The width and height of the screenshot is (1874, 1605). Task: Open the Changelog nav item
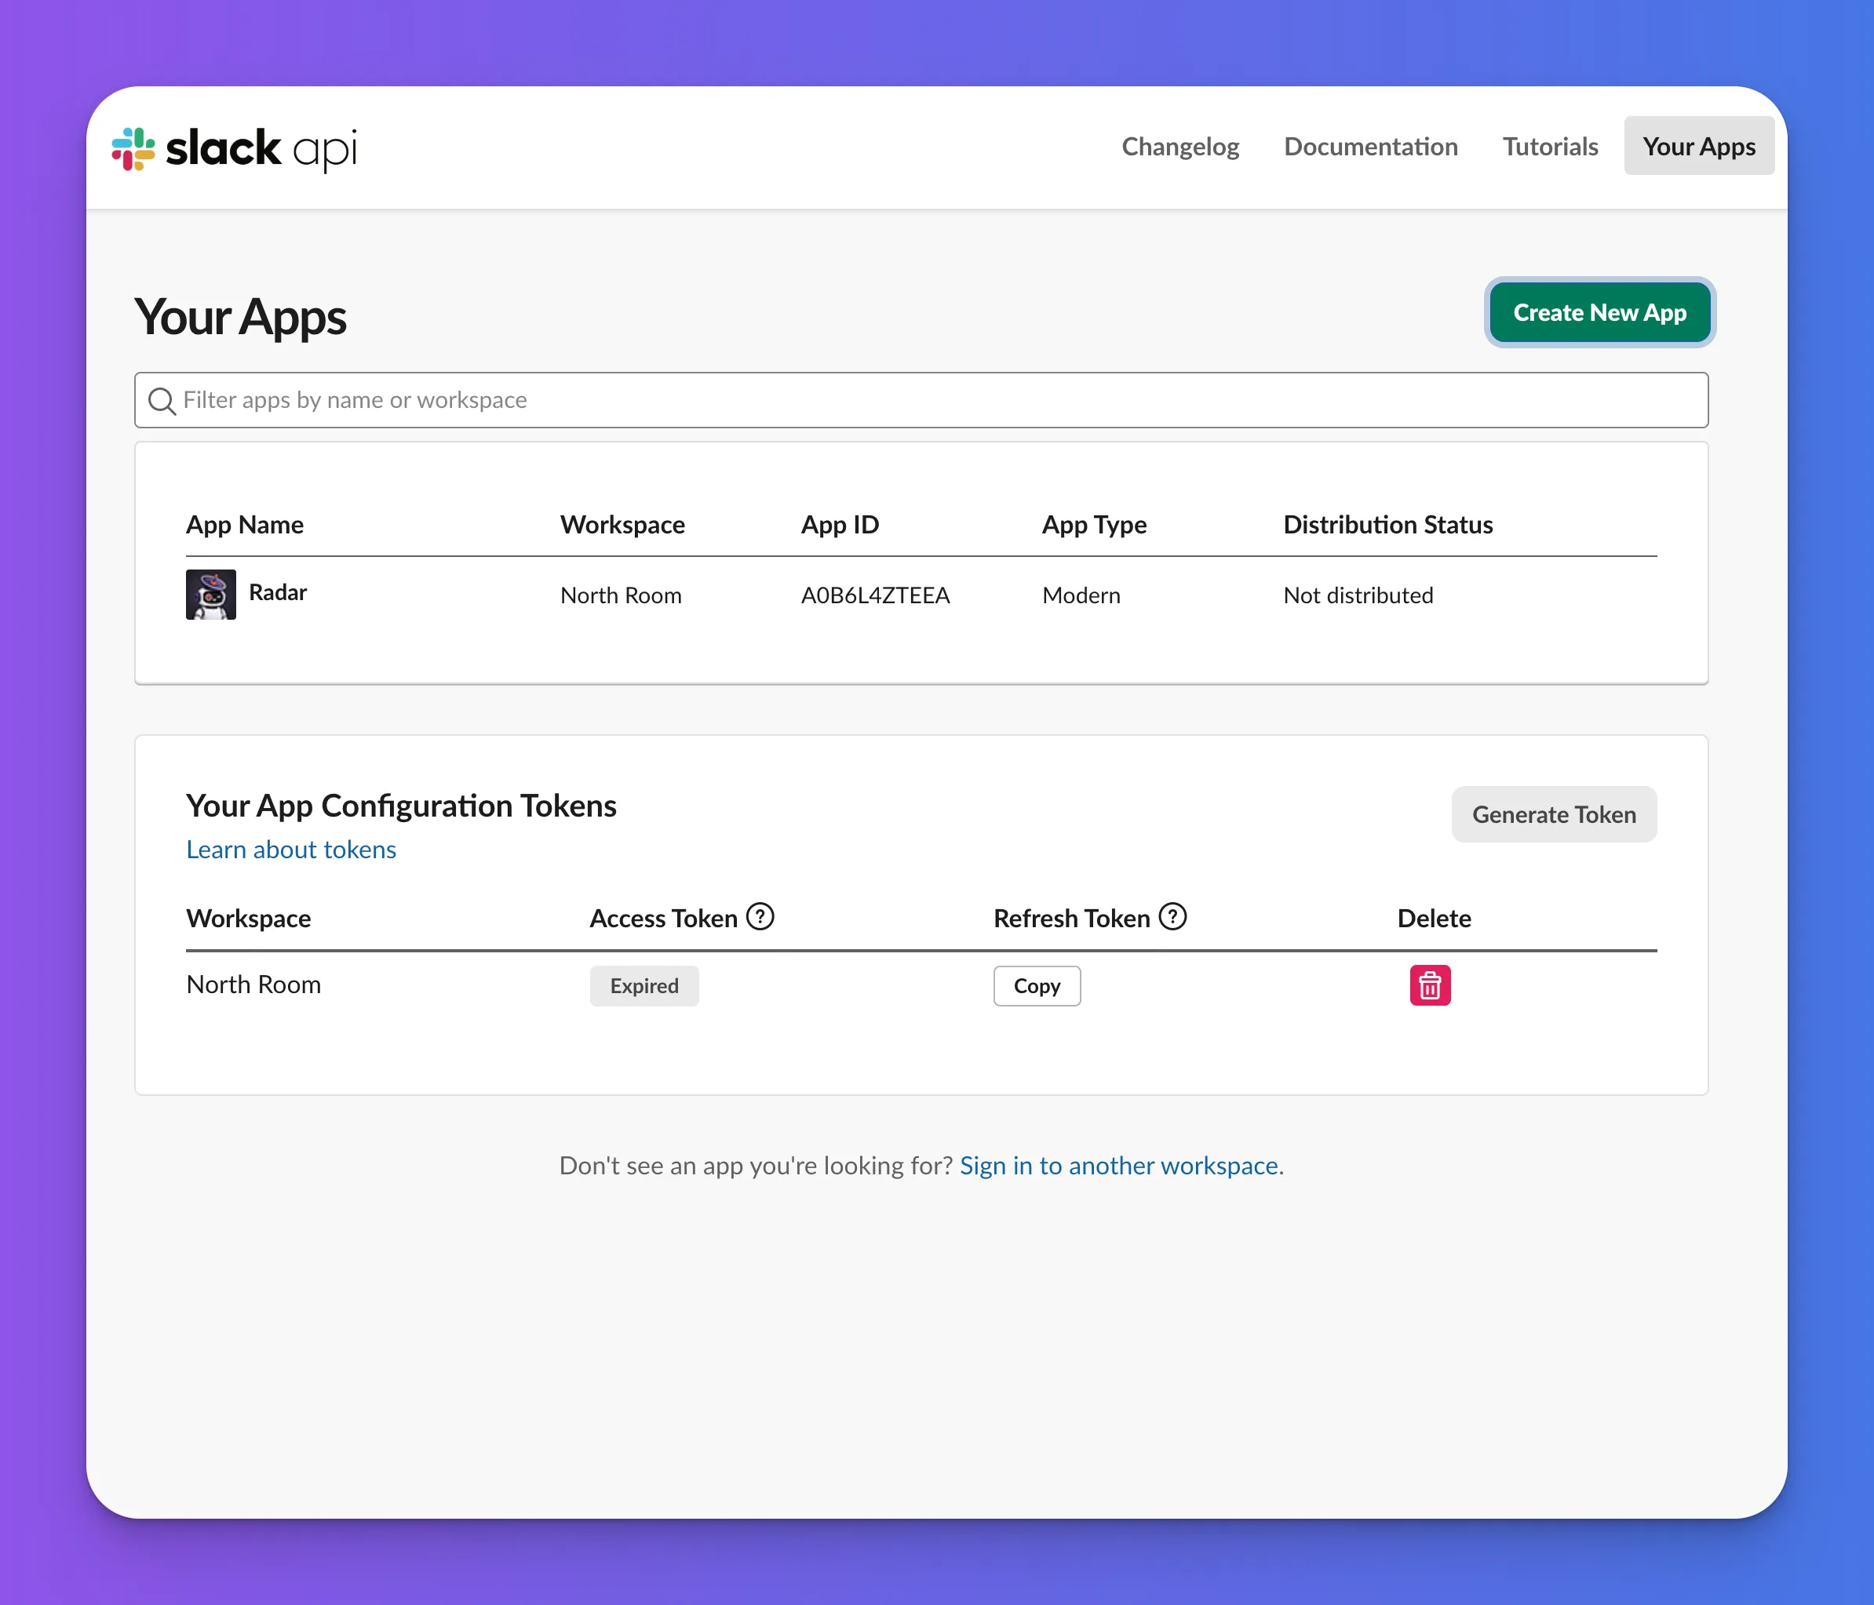(1180, 147)
